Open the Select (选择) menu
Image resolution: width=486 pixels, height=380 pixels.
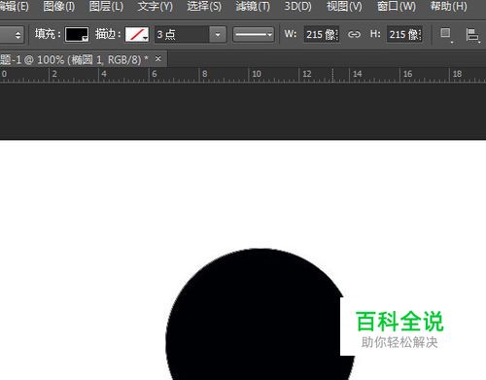(x=204, y=6)
